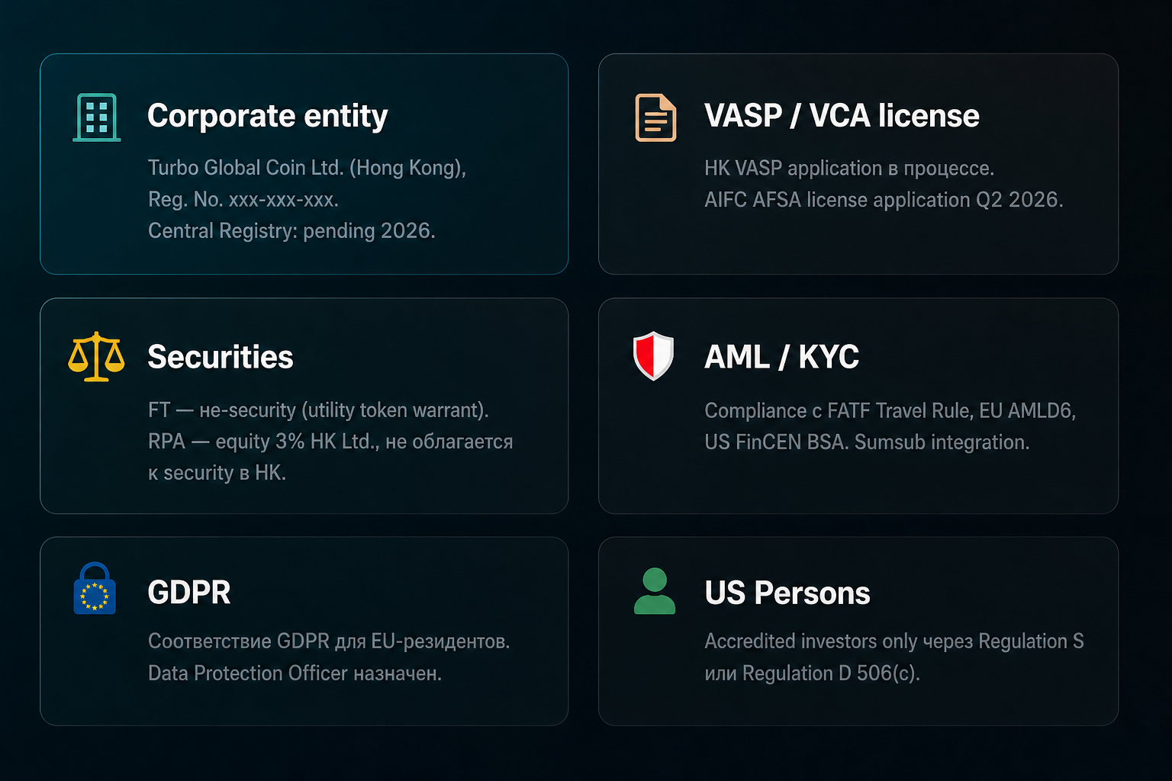The image size is (1172, 781).
Task: Select the Securities card title
Action: pos(221,357)
